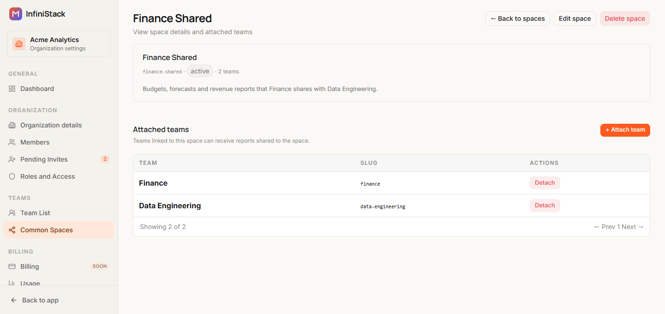Click the Pending Invites user-plus icon
Image resolution: width=665 pixels, height=314 pixels.
tap(12, 159)
